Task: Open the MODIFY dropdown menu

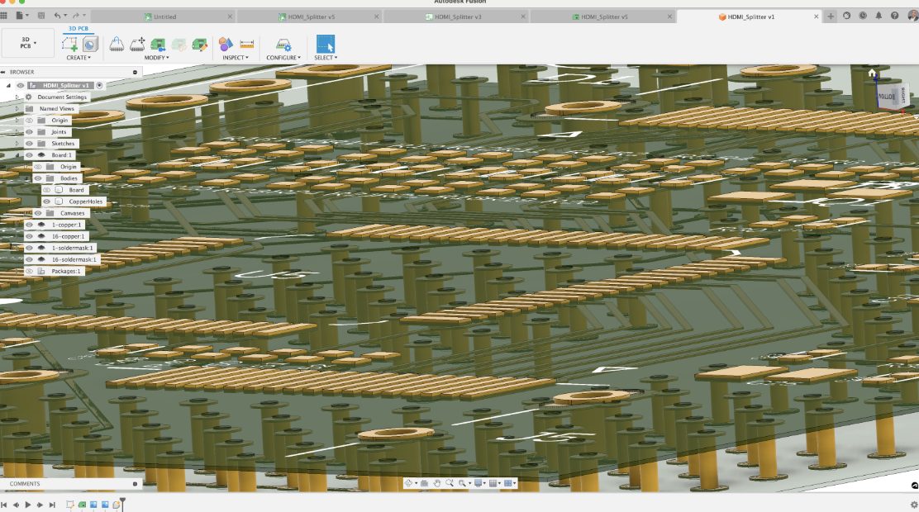Action: (156, 58)
